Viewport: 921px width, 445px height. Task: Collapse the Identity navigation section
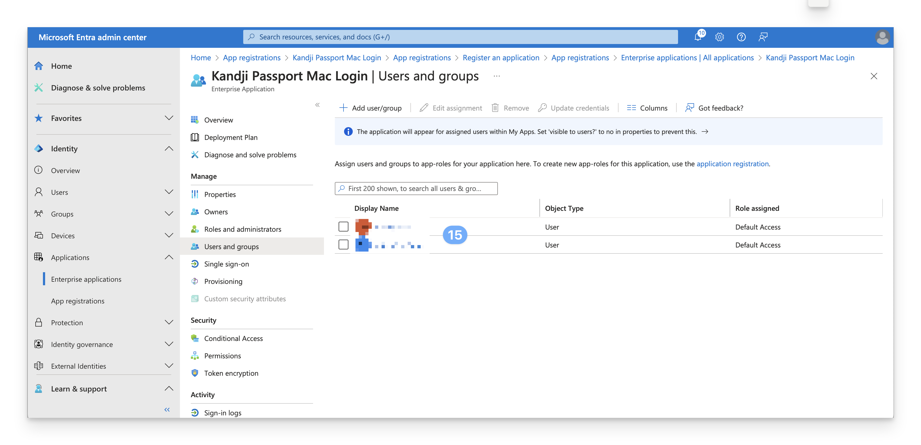[169, 149]
